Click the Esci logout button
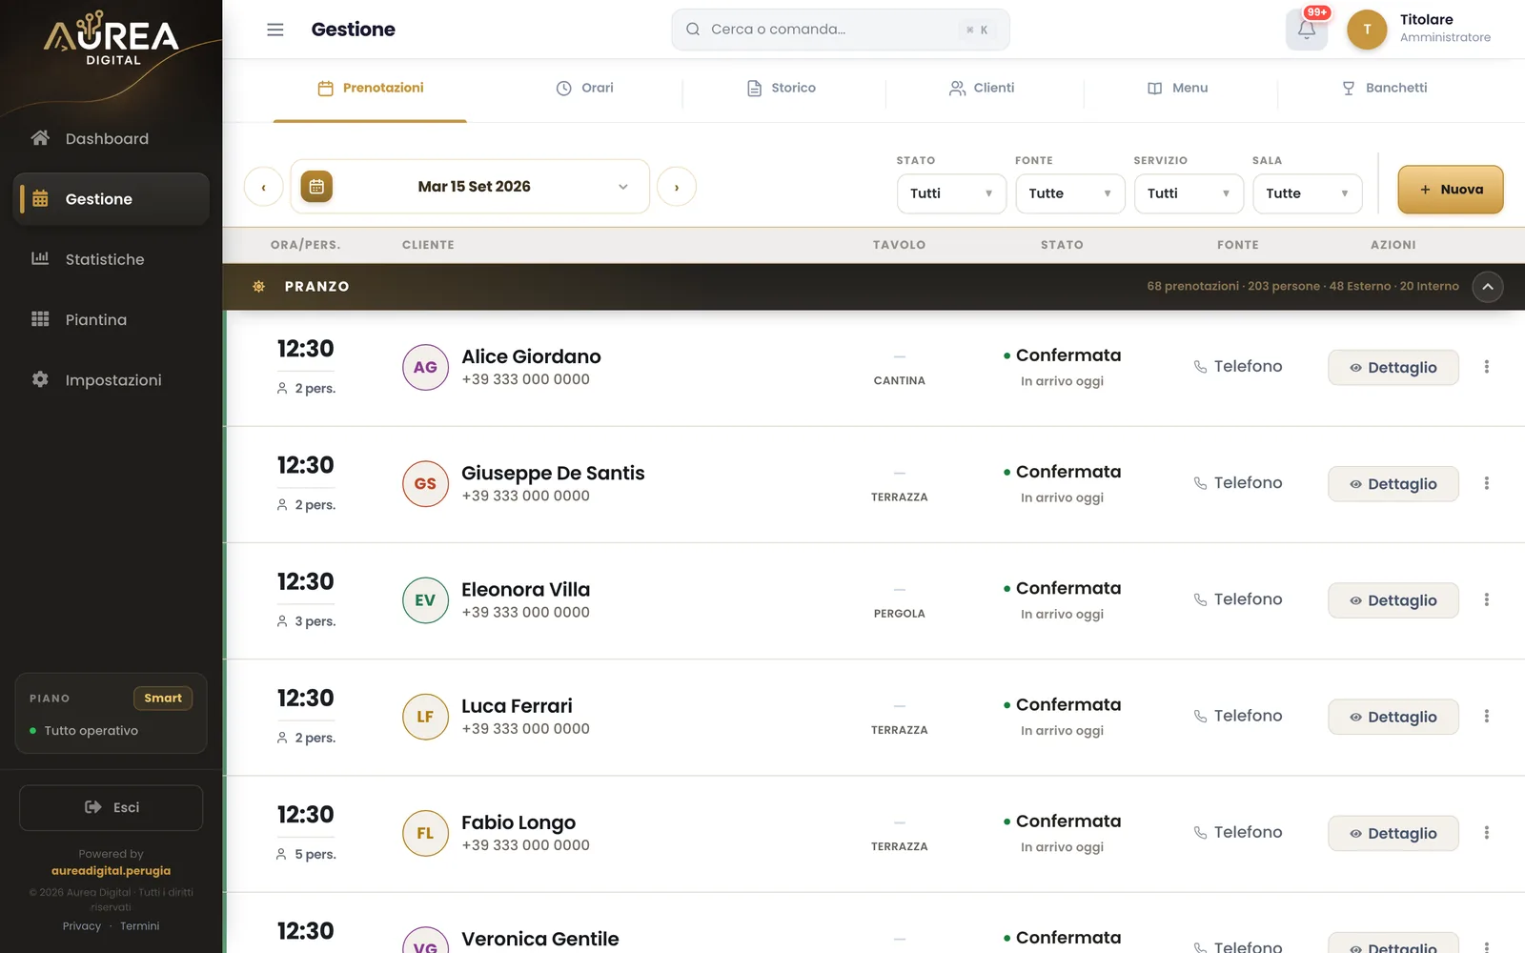Viewport: 1525px width, 953px height. (x=112, y=807)
